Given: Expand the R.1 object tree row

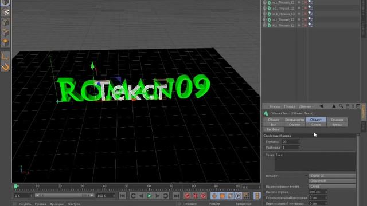Looking at the screenshot, I should click(265, 25).
